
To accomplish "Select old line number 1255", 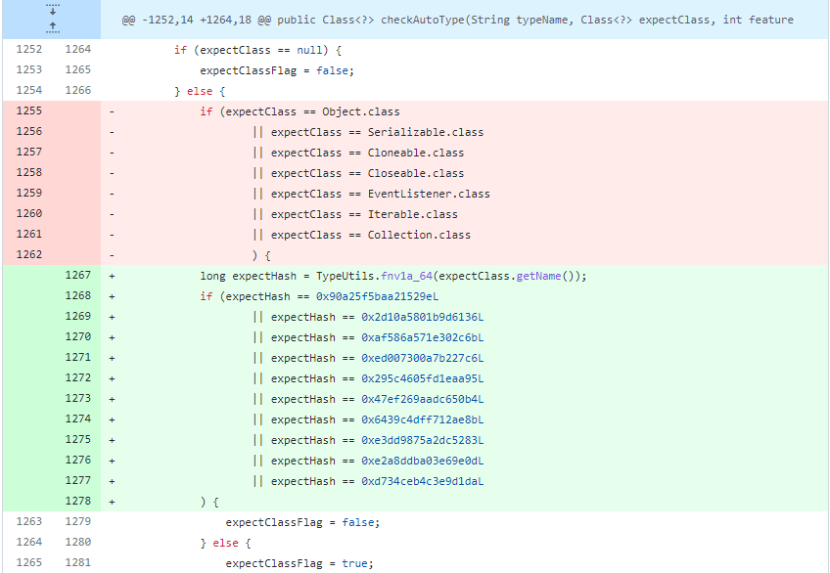I will 29,111.
